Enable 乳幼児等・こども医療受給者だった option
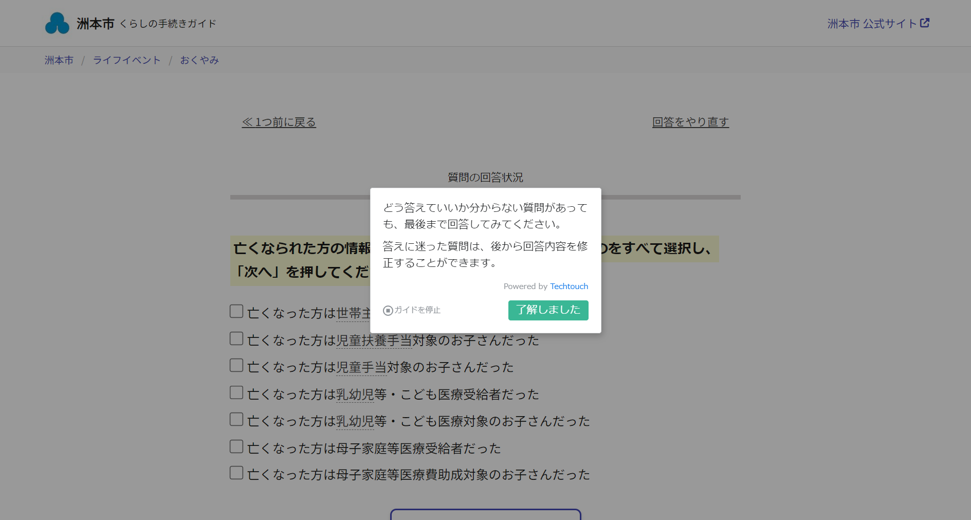Viewport: 971px width, 520px height. [236, 392]
